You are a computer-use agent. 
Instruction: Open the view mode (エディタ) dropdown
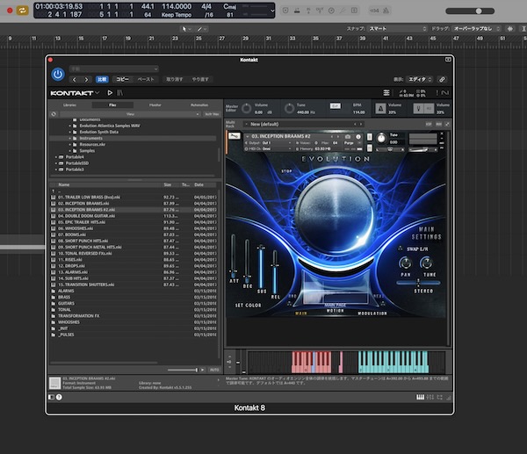420,79
